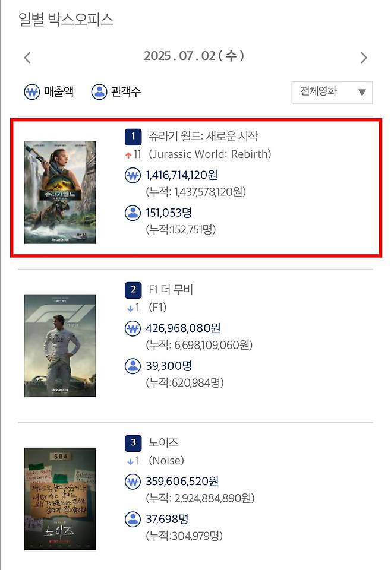Click audience icon beside 151,053명
This screenshot has width=391, height=570.
pyautogui.click(x=133, y=213)
